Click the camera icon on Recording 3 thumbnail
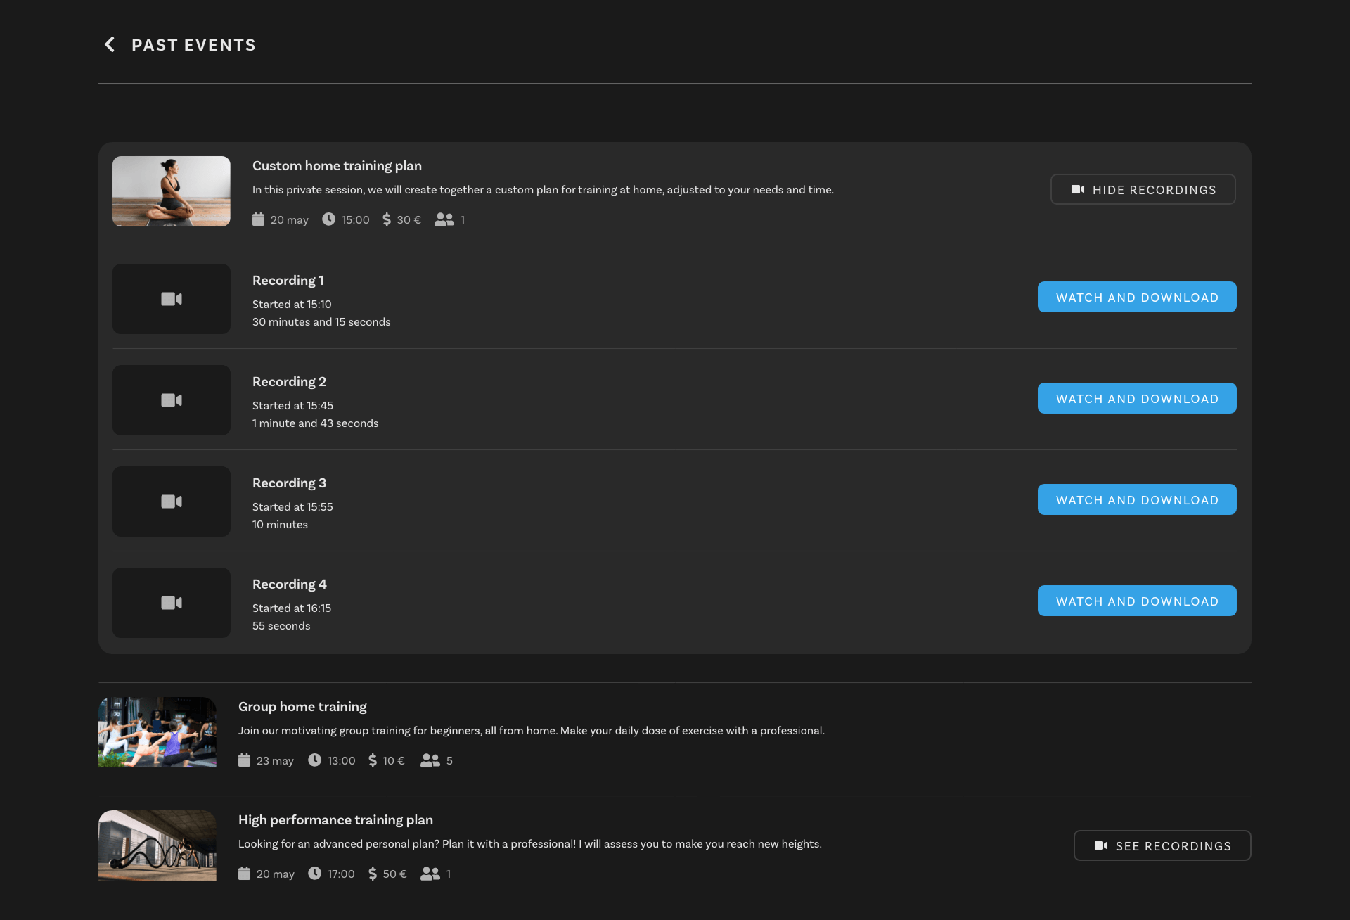This screenshot has width=1350, height=920. tap(172, 501)
